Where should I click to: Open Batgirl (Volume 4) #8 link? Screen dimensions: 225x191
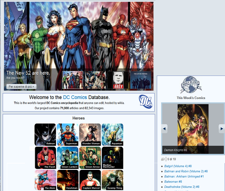click(x=178, y=166)
